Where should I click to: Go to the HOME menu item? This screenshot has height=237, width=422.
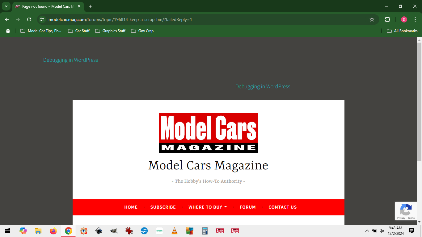[x=131, y=207]
